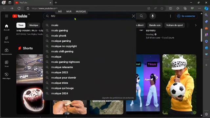
Task: Open the tab actions menu icon
Action: (x=10, y=3)
